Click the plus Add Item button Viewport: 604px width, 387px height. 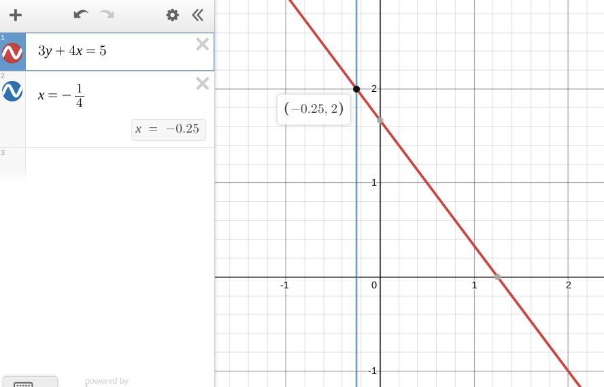coord(16,16)
